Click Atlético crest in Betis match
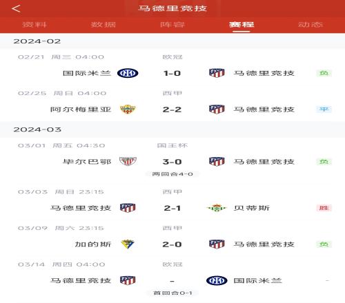This screenshot has height=303, width=345. (x=128, y=208)
